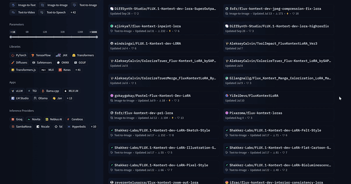Click the Hyperbolic provider icon
The height and width of the screenshot is (184, 351).
tap(69, 127)
